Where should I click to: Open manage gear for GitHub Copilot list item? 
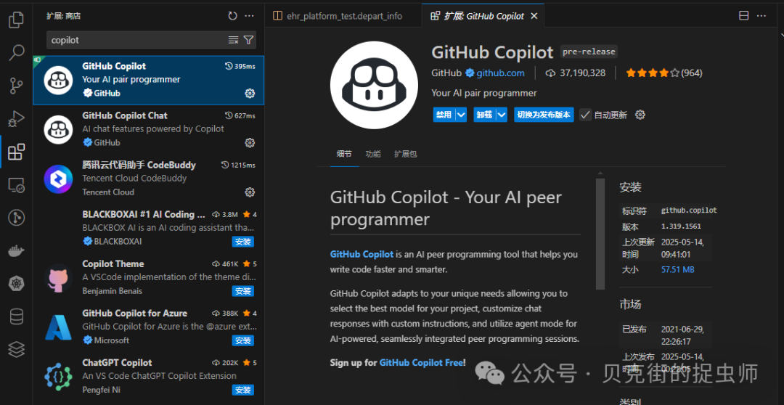(250, 93)
